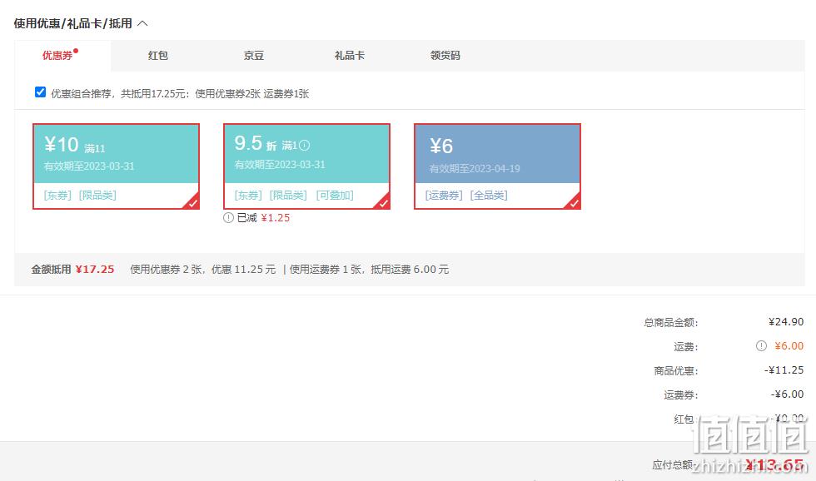Screen dimensions: 816x481
Task: Collapse the 使用优惠/礼品卡/抵用 section chevron
Action: pyautogui.click(x=142, y=23)
